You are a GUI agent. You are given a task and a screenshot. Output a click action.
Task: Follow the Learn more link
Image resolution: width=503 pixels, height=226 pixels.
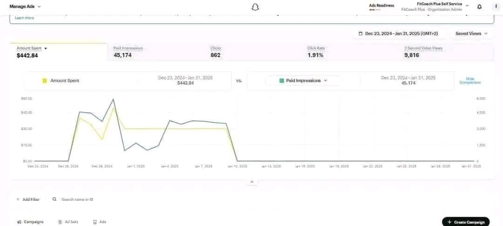(x=24, y=18)
